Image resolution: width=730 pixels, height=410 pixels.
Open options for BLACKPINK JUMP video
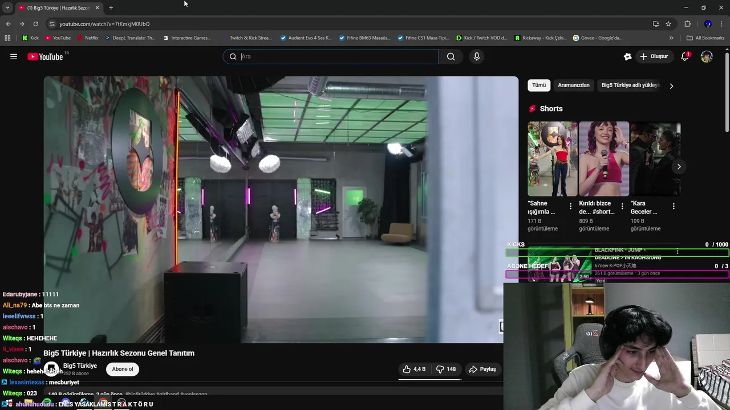click(677, 252)
